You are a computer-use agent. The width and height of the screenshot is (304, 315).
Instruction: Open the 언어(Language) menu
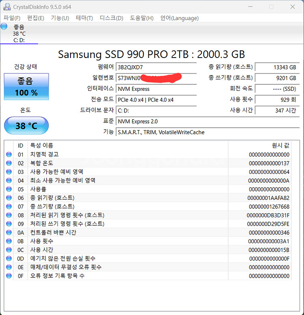(x=179, y=18)
